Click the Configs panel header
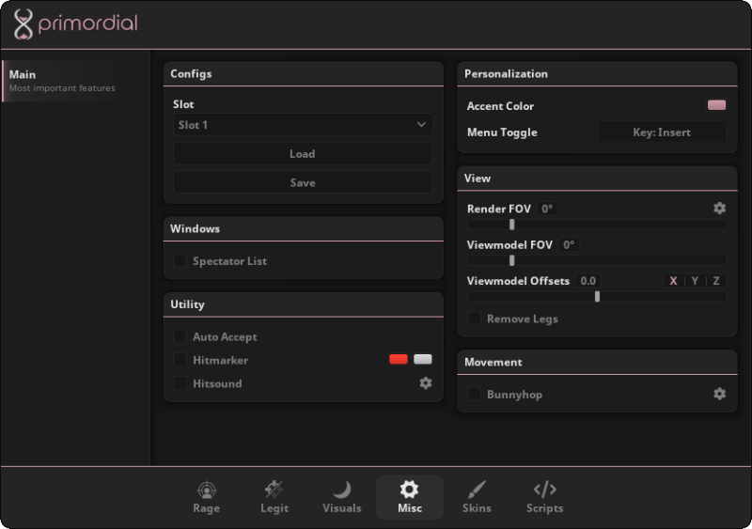This screenshot has width=752, height=529. (303, 74)
